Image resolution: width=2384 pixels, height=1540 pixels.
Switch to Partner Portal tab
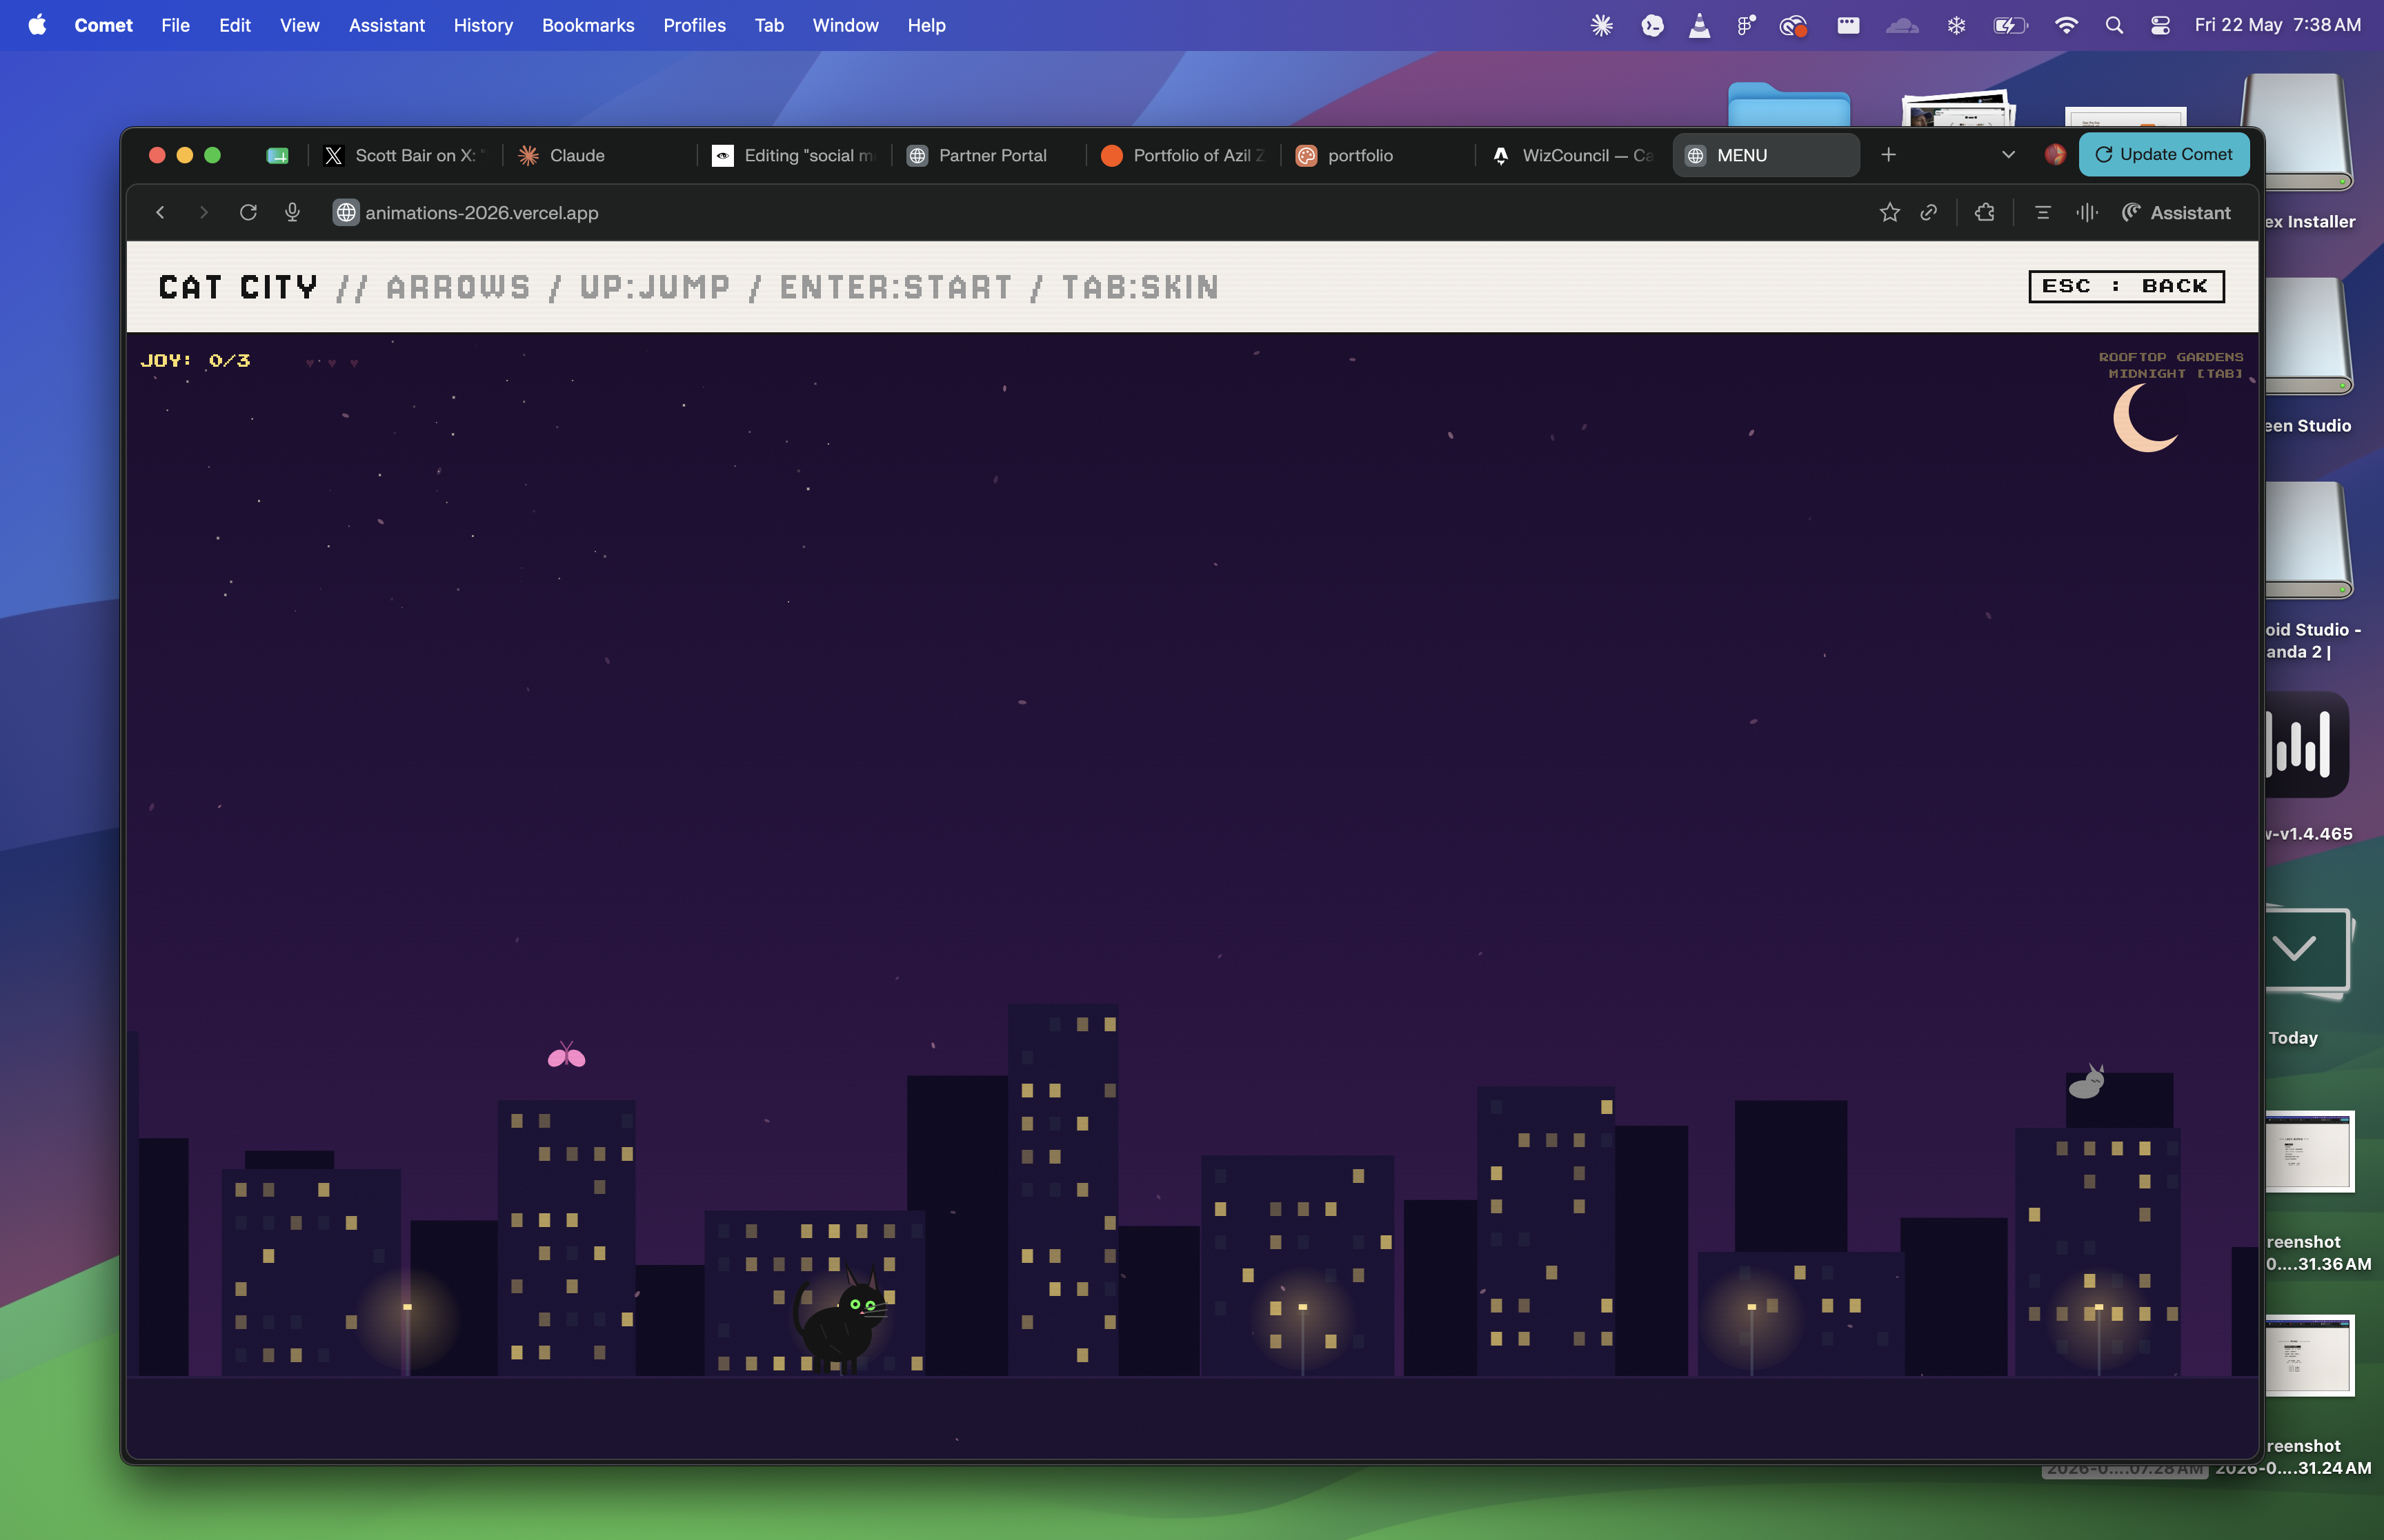click(989, 155)
